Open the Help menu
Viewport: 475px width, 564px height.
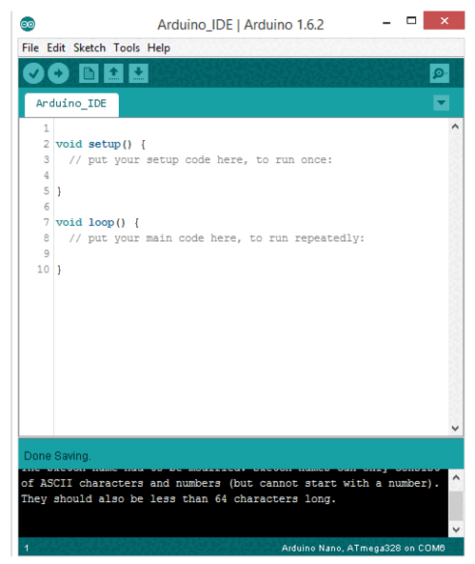coord(158,48)
